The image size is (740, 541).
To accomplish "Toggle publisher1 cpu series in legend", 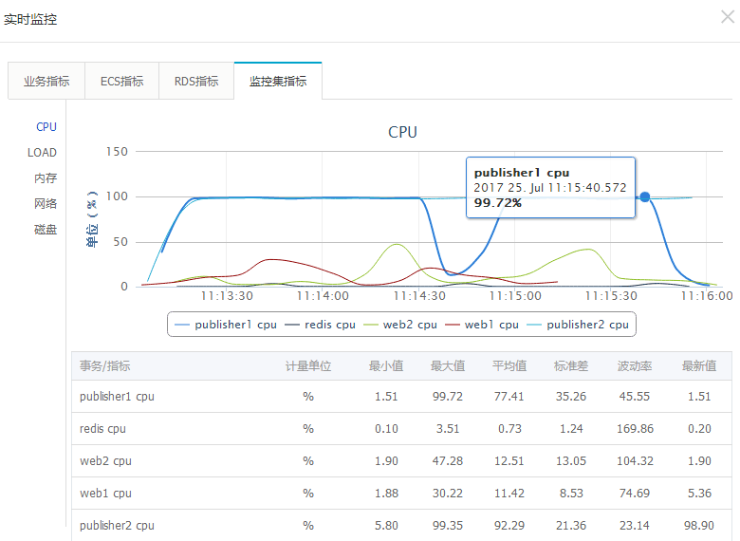I will [x=226, y=325].
